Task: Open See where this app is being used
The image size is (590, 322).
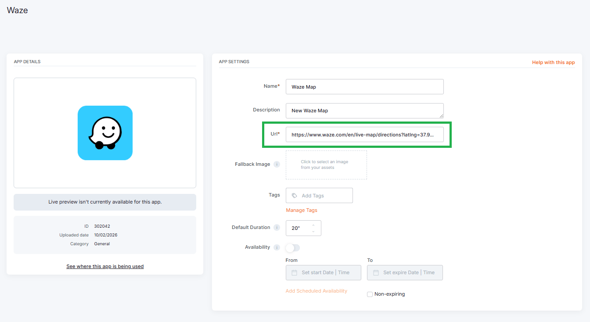Action: [105, 266]
